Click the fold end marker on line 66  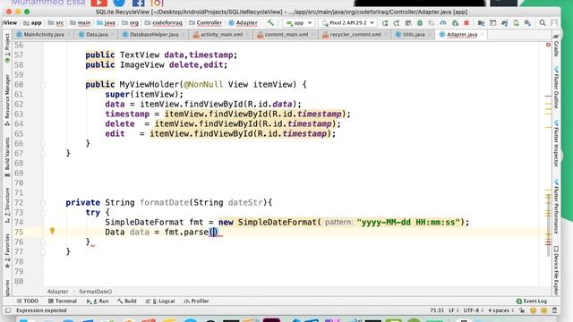pyautogui.click(x=43, y=144)
